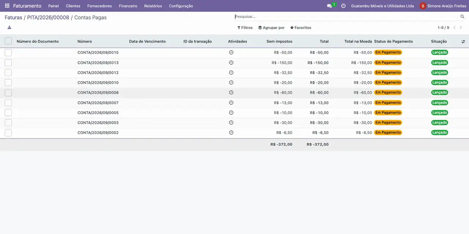Open the Fornecedores menu
The height and width of the screenshot is (234, 469).
[100, 6]
